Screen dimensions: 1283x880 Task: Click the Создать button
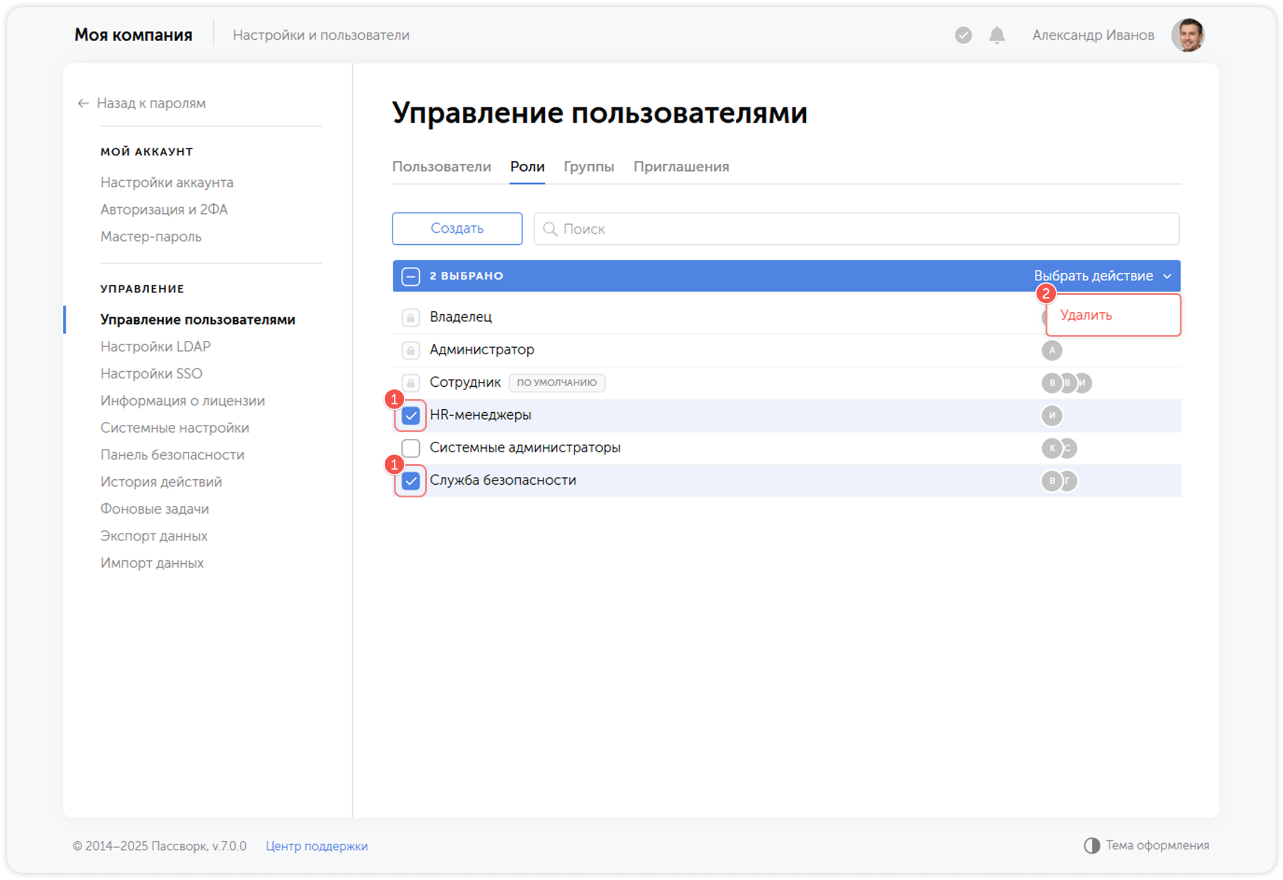tap(457, 228)
